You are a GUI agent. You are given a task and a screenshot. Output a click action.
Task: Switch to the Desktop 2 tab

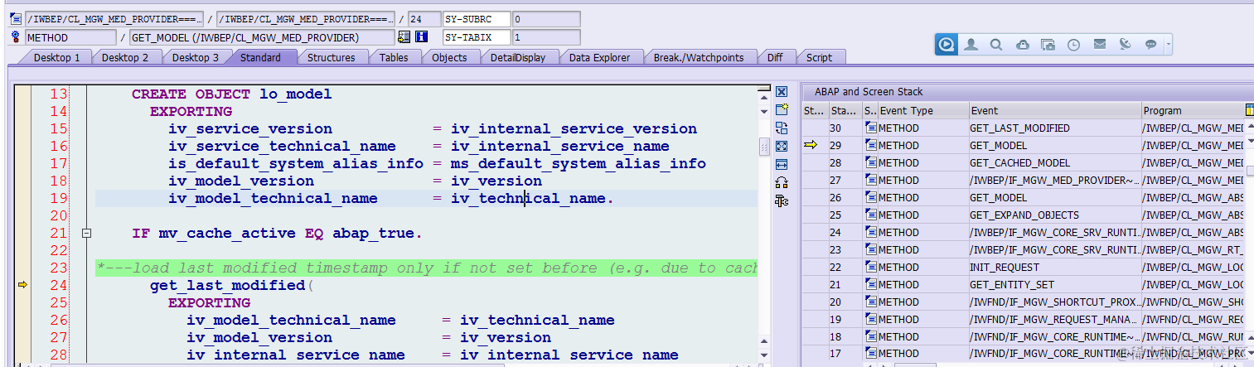[125, 57]
